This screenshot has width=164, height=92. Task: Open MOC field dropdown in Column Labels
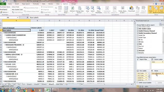click(162, 62)
